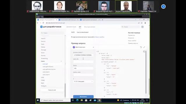Image resolution: width=186 pixels, height=104 pixels.
Task: Click the access_token input field
Action: pos(83,55)
